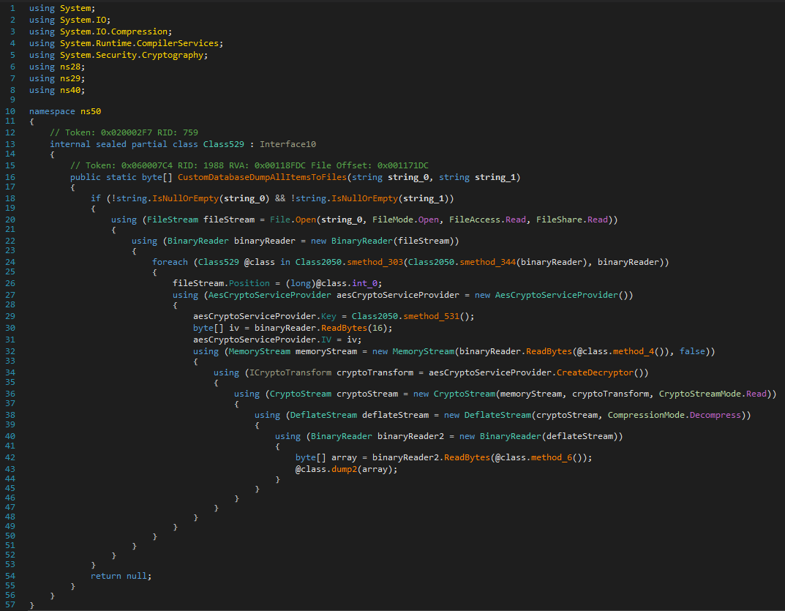The image size is (785, 611).
Task: Click 'System.Security.Cryptography' in the usings
Action: click(132, 55)
